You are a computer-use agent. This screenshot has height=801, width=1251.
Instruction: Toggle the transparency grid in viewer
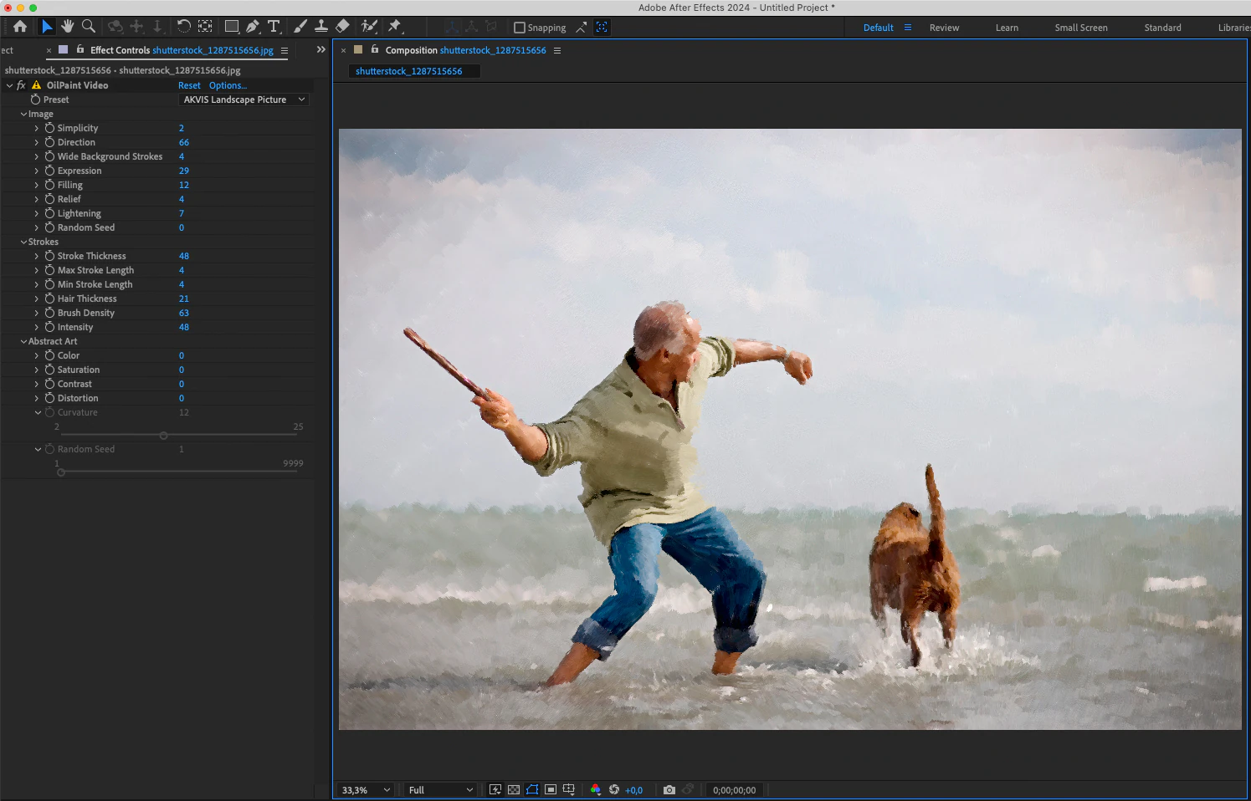pos(514,790)
